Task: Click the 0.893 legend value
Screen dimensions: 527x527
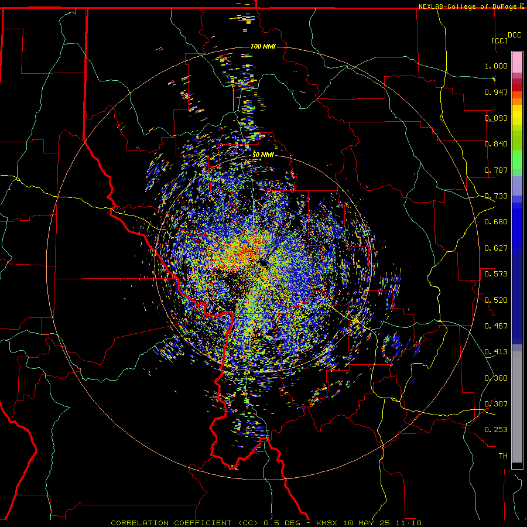Action: pyautogui.click(x=496, y=118)
